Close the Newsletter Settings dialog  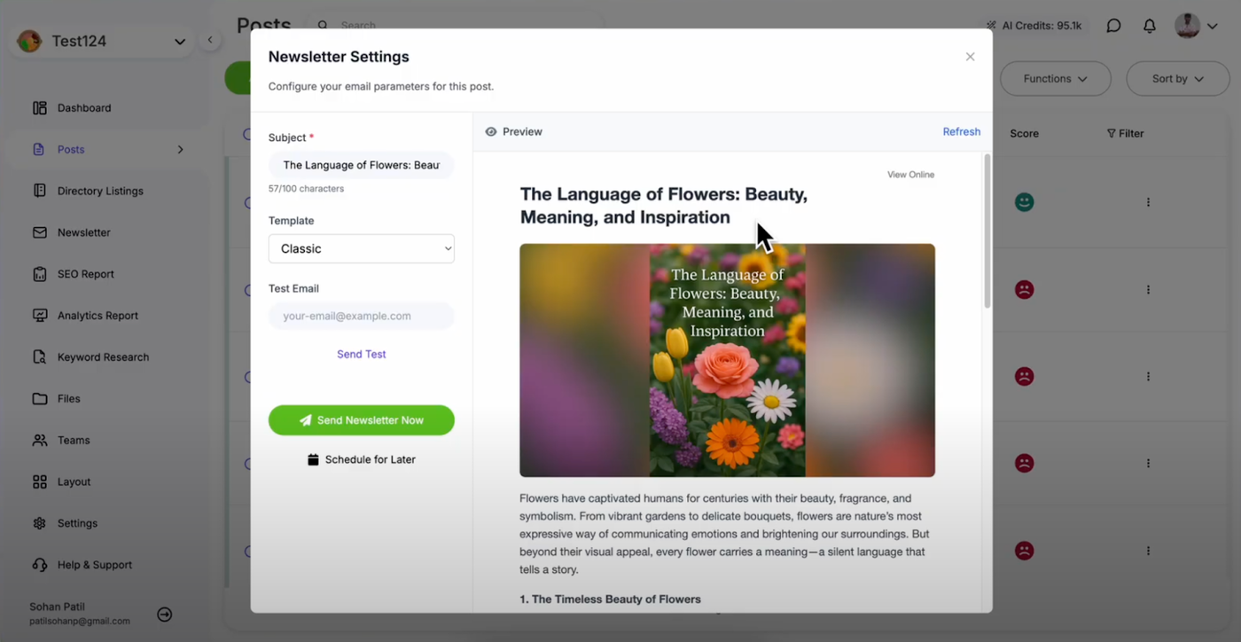pyautogui.click(x=970, y=57)
